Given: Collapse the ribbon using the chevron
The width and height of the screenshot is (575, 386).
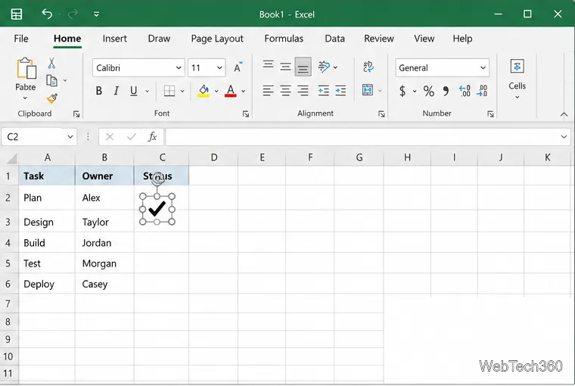Looking at the screenshot, I should coord(564,114).
